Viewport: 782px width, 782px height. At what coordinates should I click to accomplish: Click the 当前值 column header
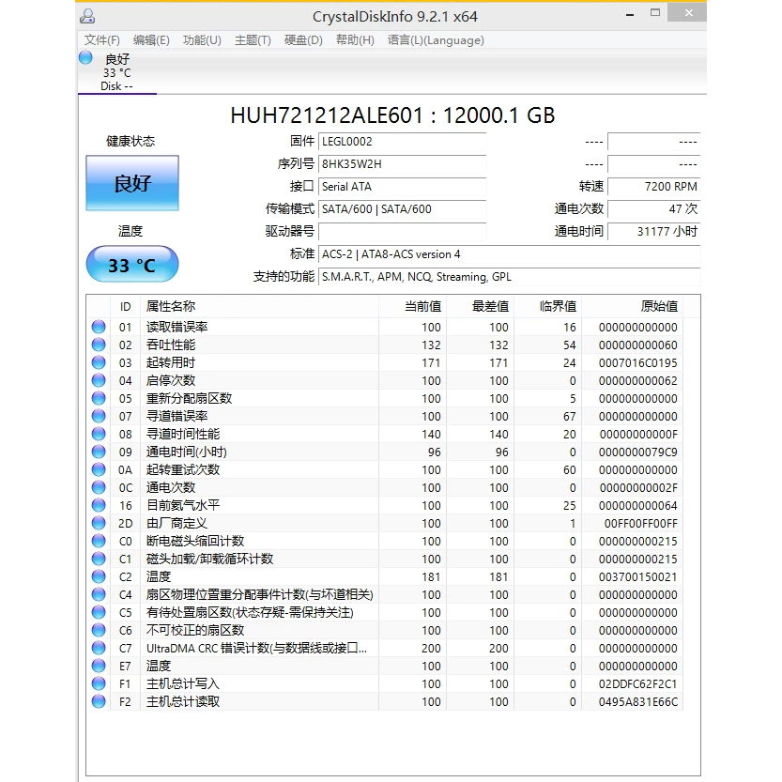[x=412, y=306]
